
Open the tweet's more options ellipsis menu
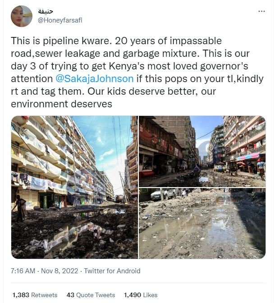[x=261, y=11]
